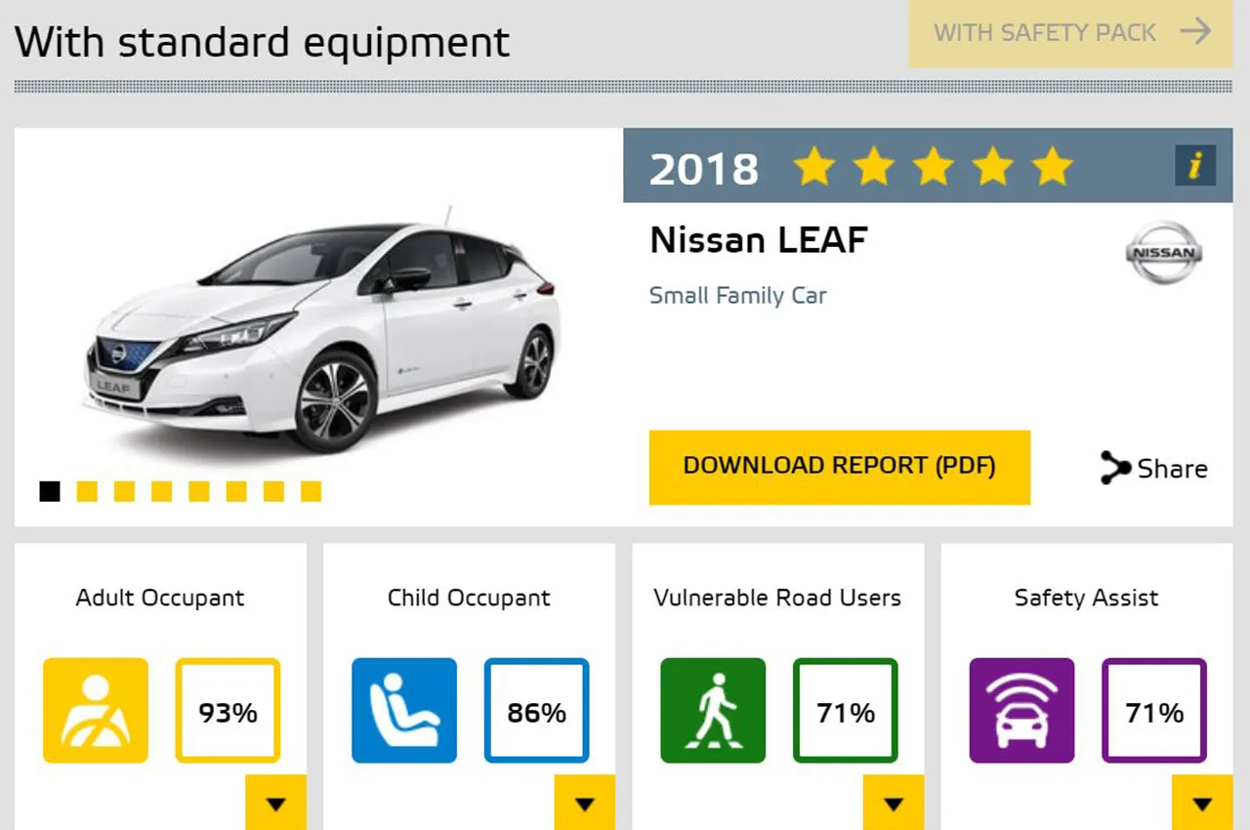Select the last carousel image dot

tap(311, 491)
